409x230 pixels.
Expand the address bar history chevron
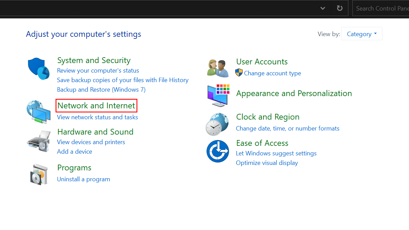click(323, 8)
